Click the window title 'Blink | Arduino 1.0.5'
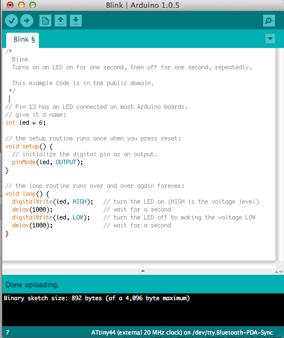 point(143,5)
